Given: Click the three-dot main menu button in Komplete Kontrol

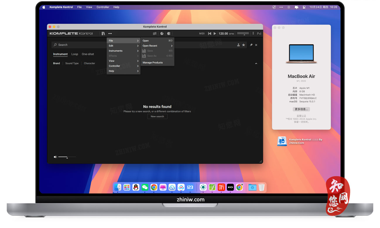Looking at the screenshot, I should (x=110, y=34).
